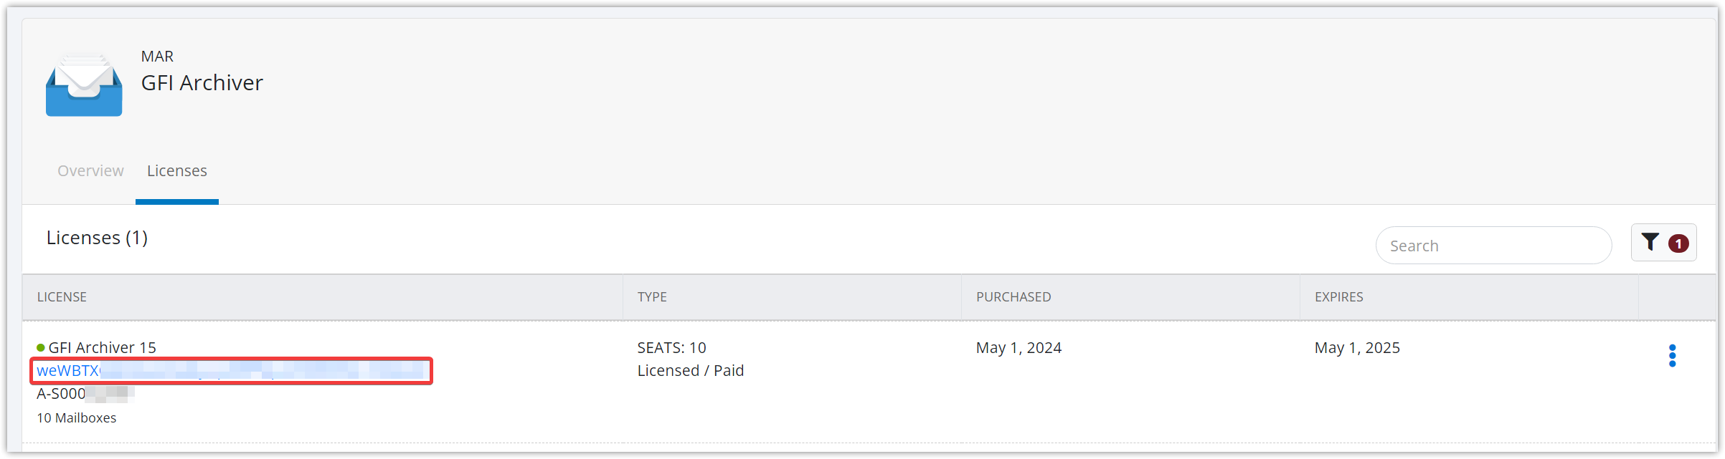Click the Licensed / Paid type text
This screenshot has height=459, width=1725.
690,371
